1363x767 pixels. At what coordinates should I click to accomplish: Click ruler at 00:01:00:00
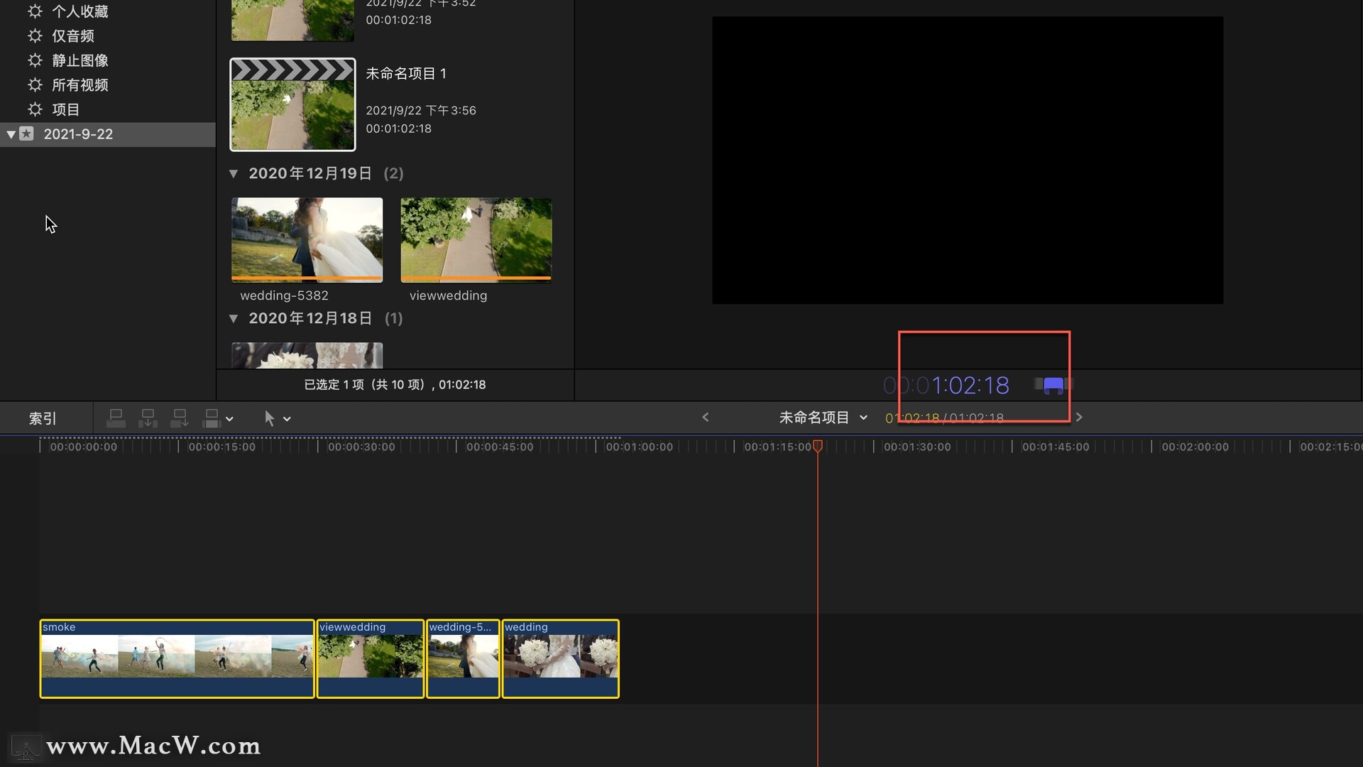coord(639,447)
